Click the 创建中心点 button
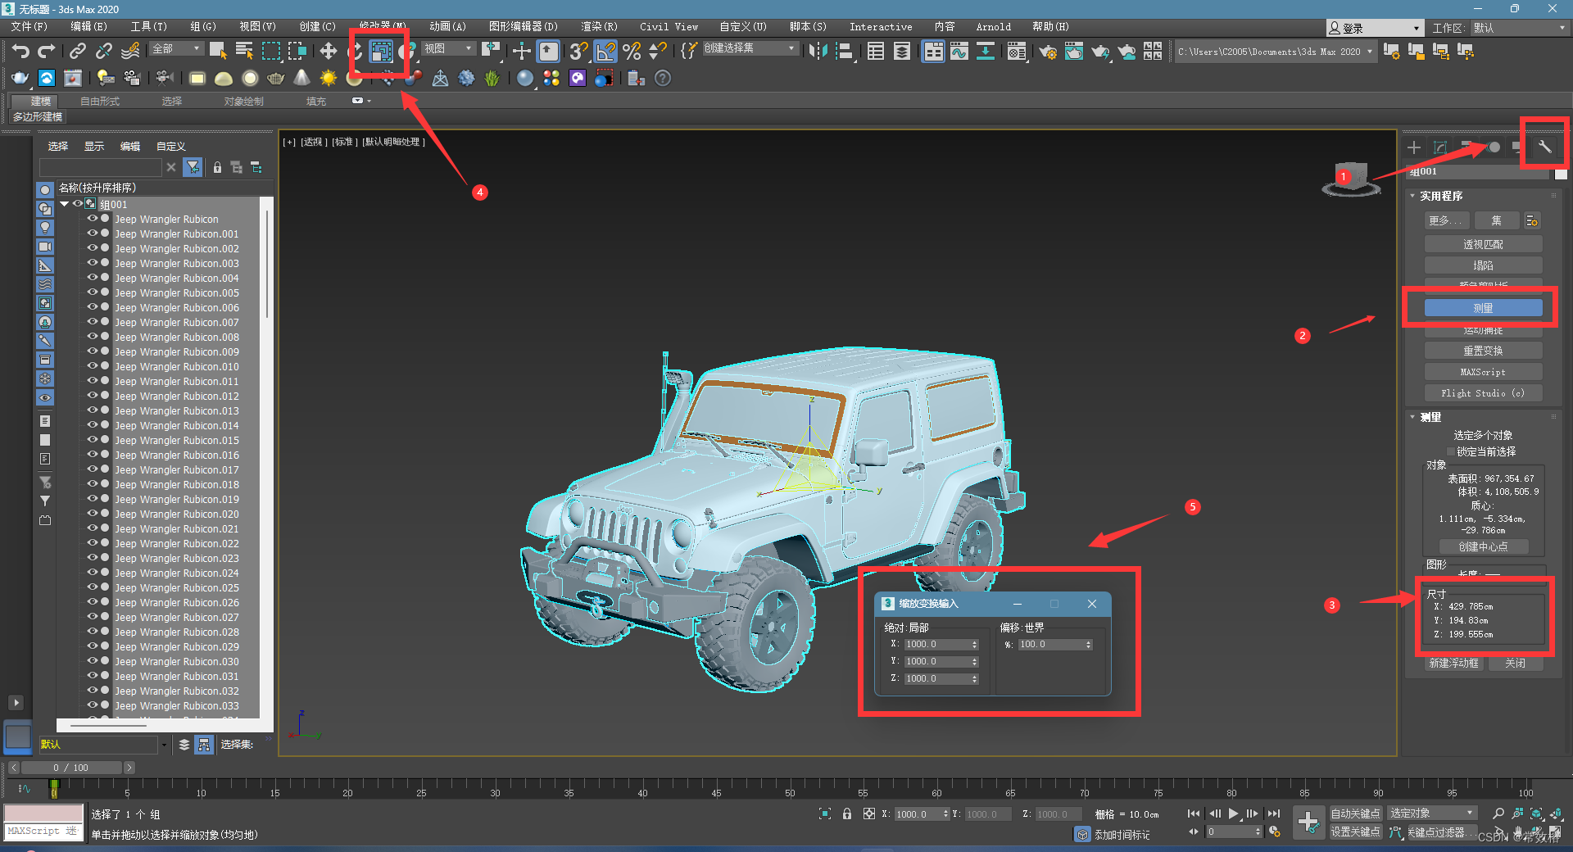The image size is (1573, 852). [x=1483, y=546]
